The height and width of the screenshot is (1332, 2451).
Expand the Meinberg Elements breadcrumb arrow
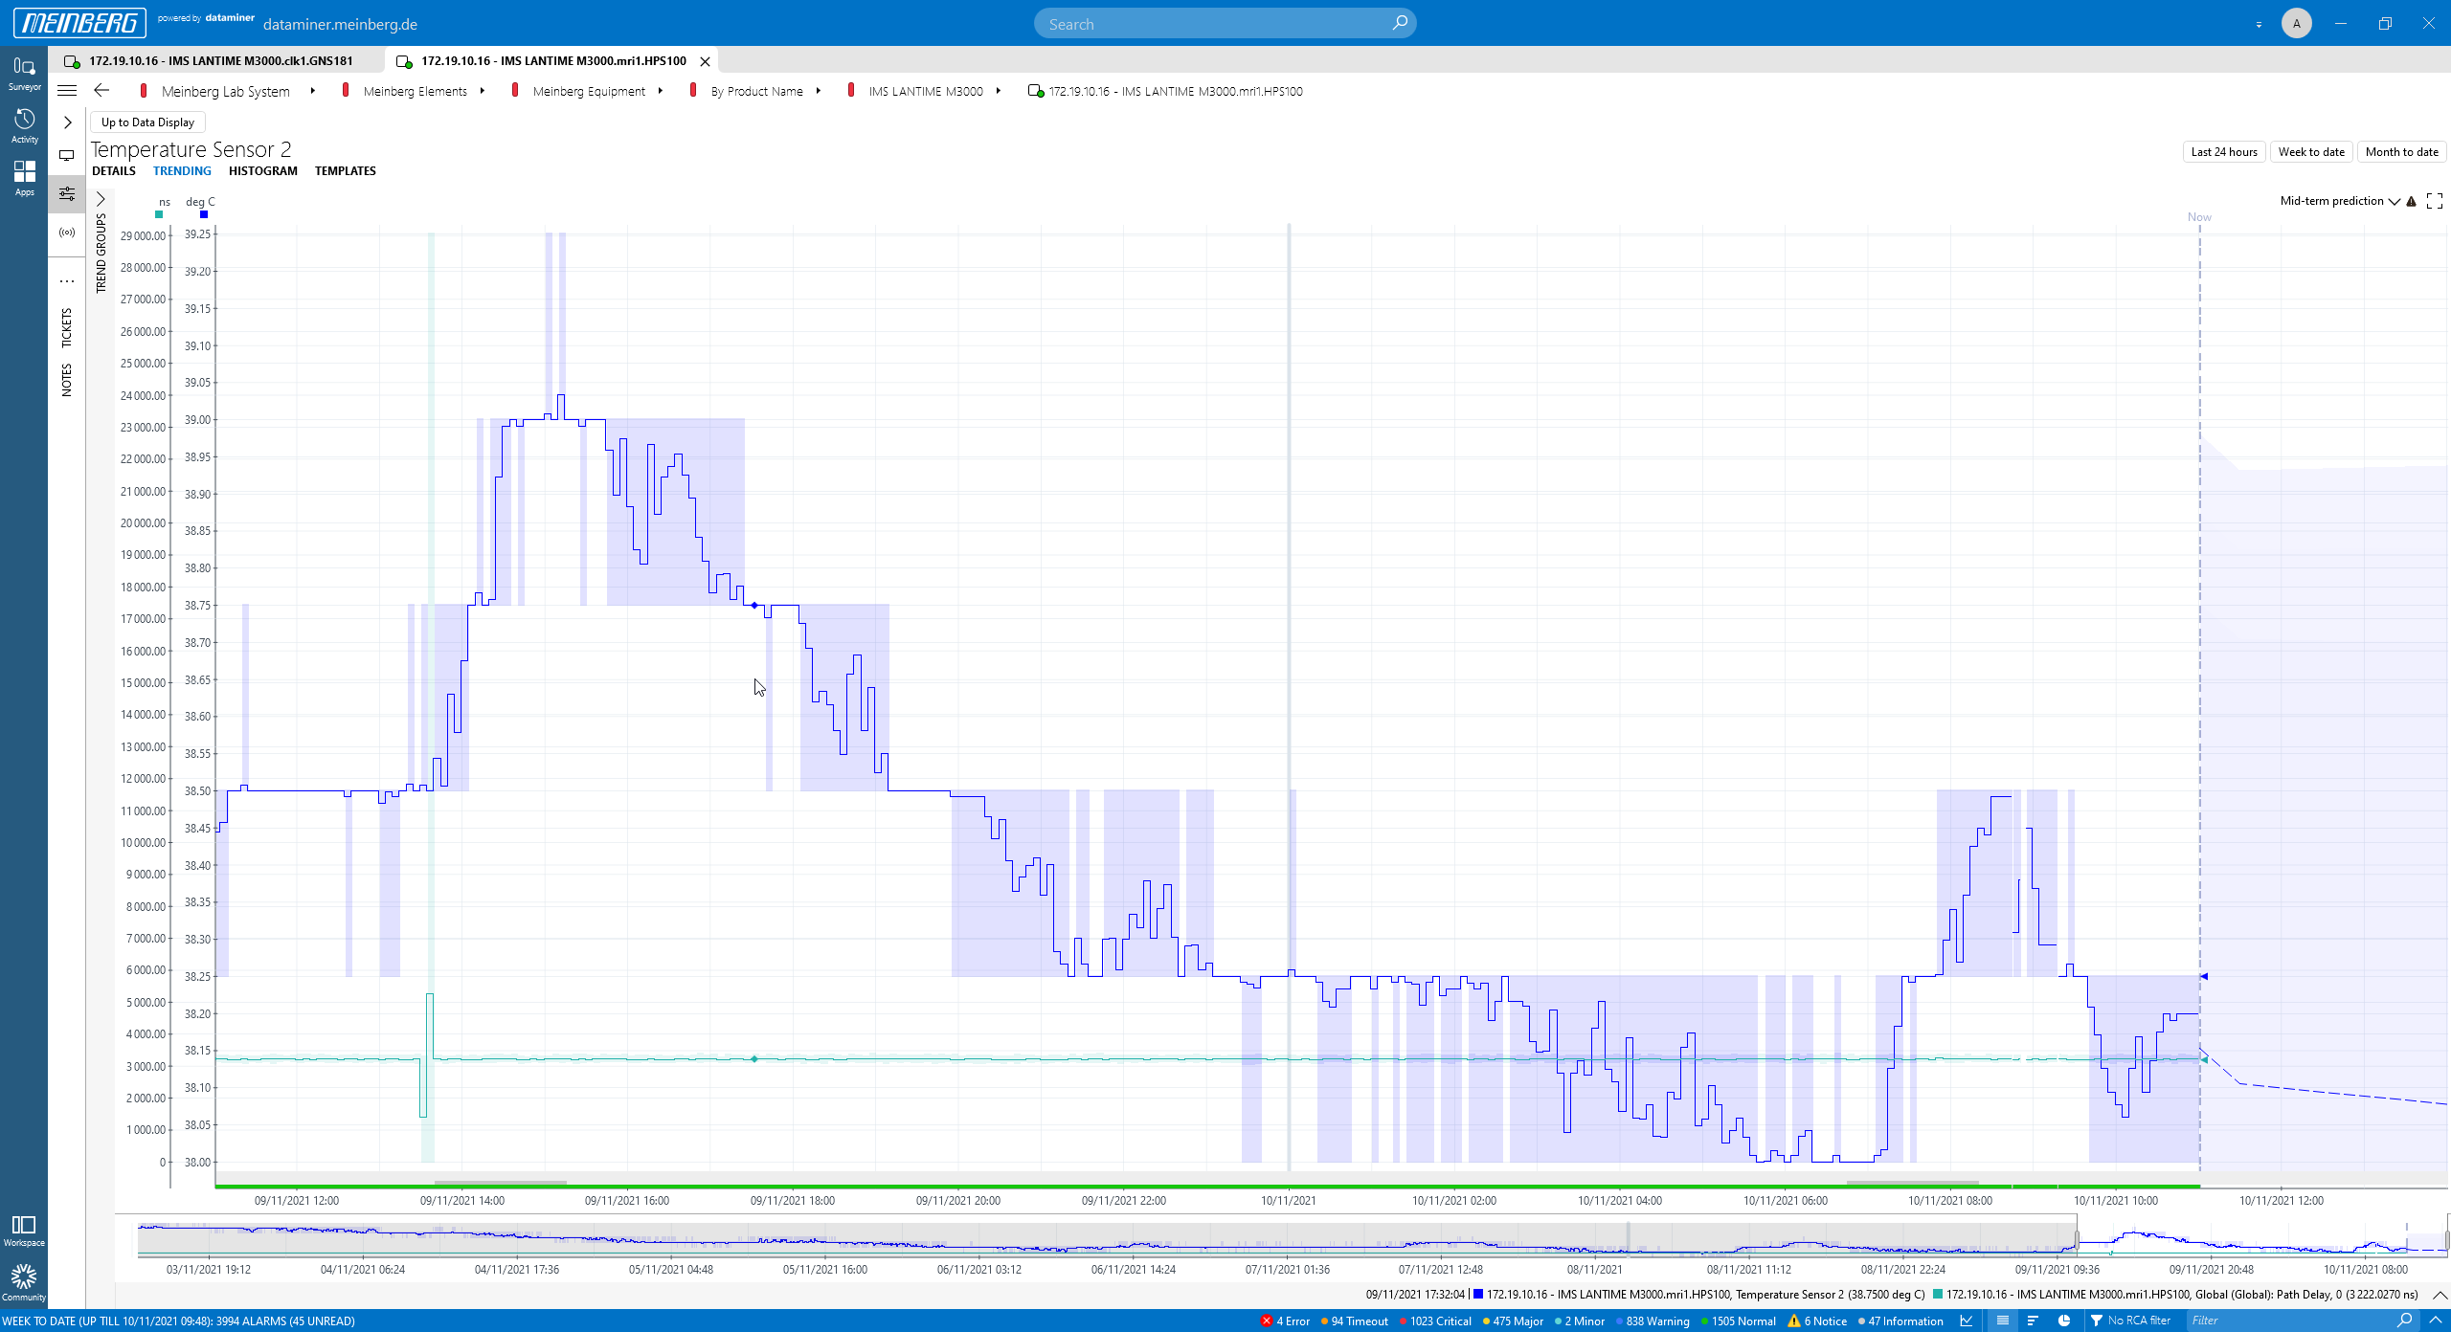click(x=482, y=91)
